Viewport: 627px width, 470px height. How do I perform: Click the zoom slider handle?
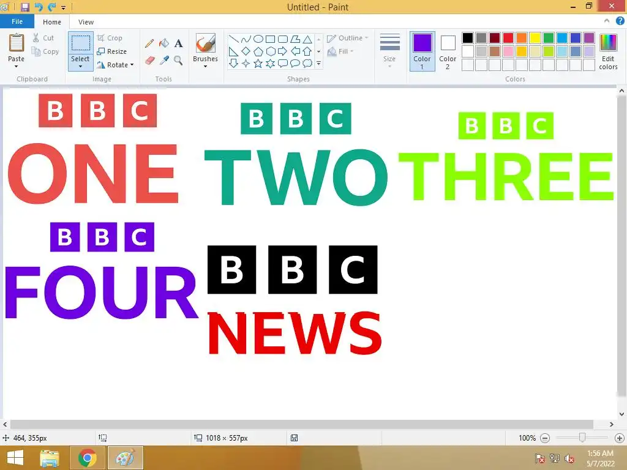583,438
